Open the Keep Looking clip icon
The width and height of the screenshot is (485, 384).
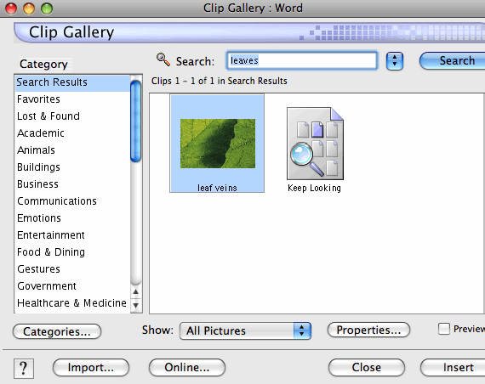pyautogui.click(x=315, y=144)
